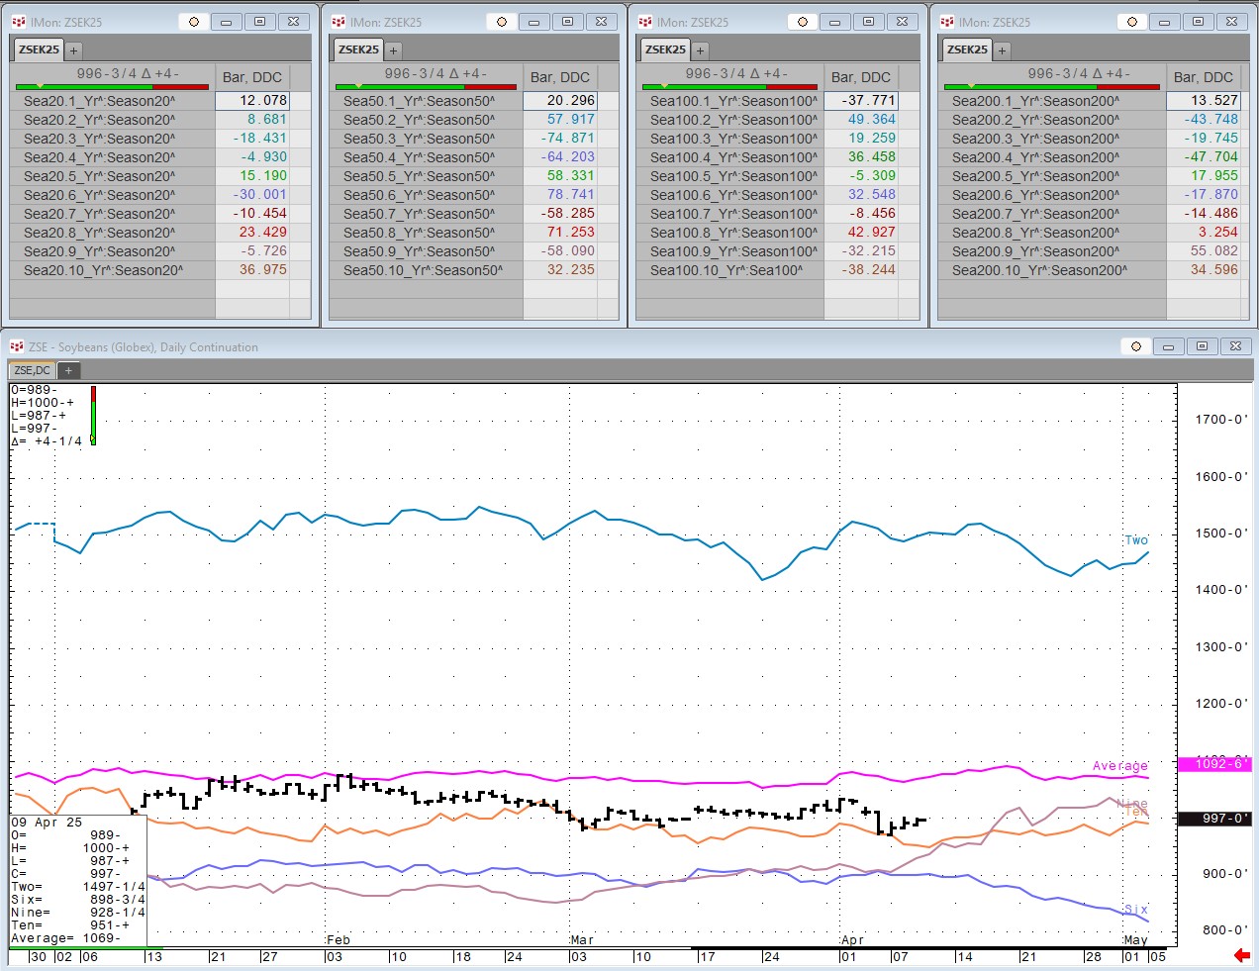Viewport: 1259px width, 971px height.
Task: Click the round circle button in the Season20 IMon title bar
Action: 194,21
